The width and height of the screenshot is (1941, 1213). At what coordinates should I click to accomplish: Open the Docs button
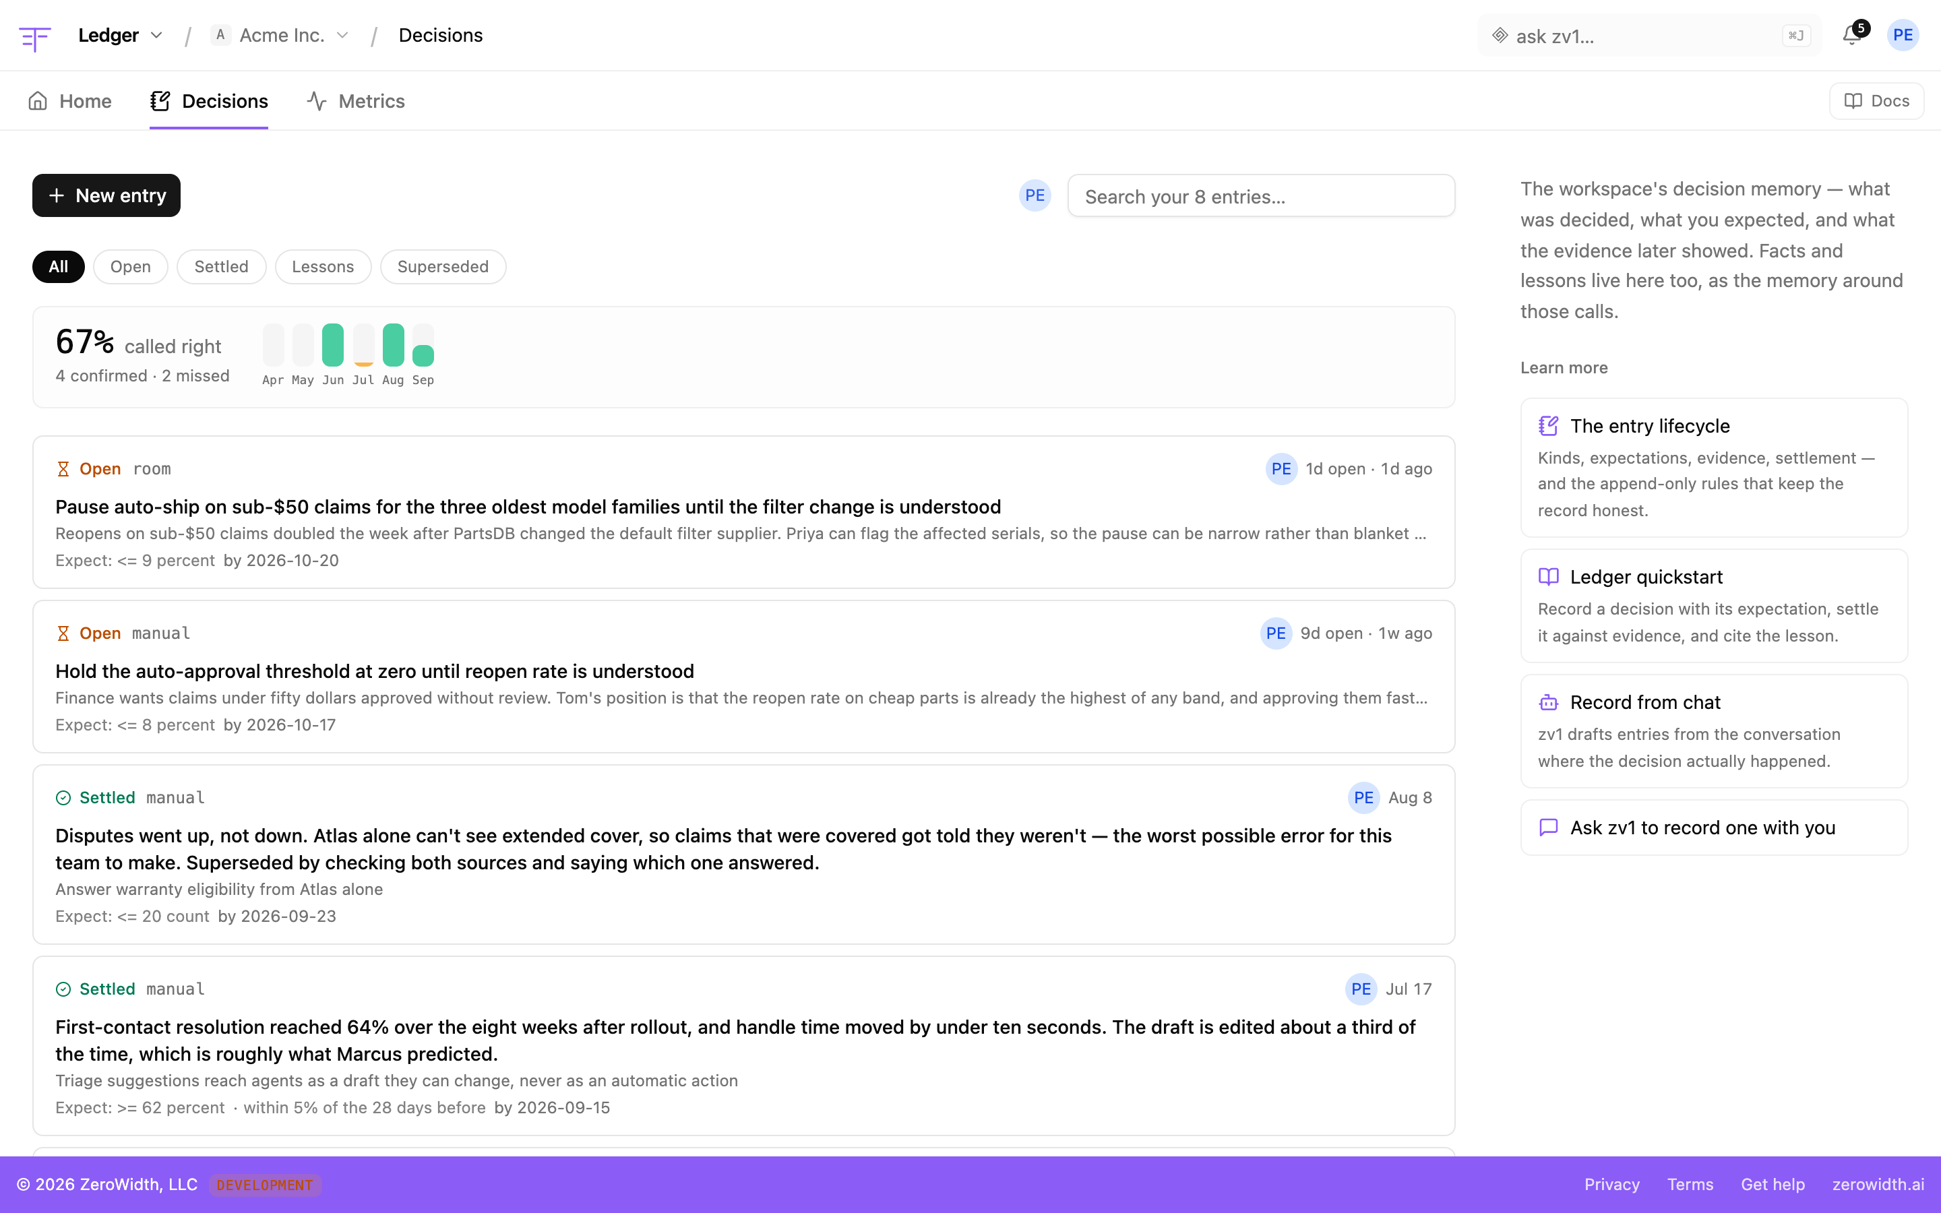coord(1876,101)
